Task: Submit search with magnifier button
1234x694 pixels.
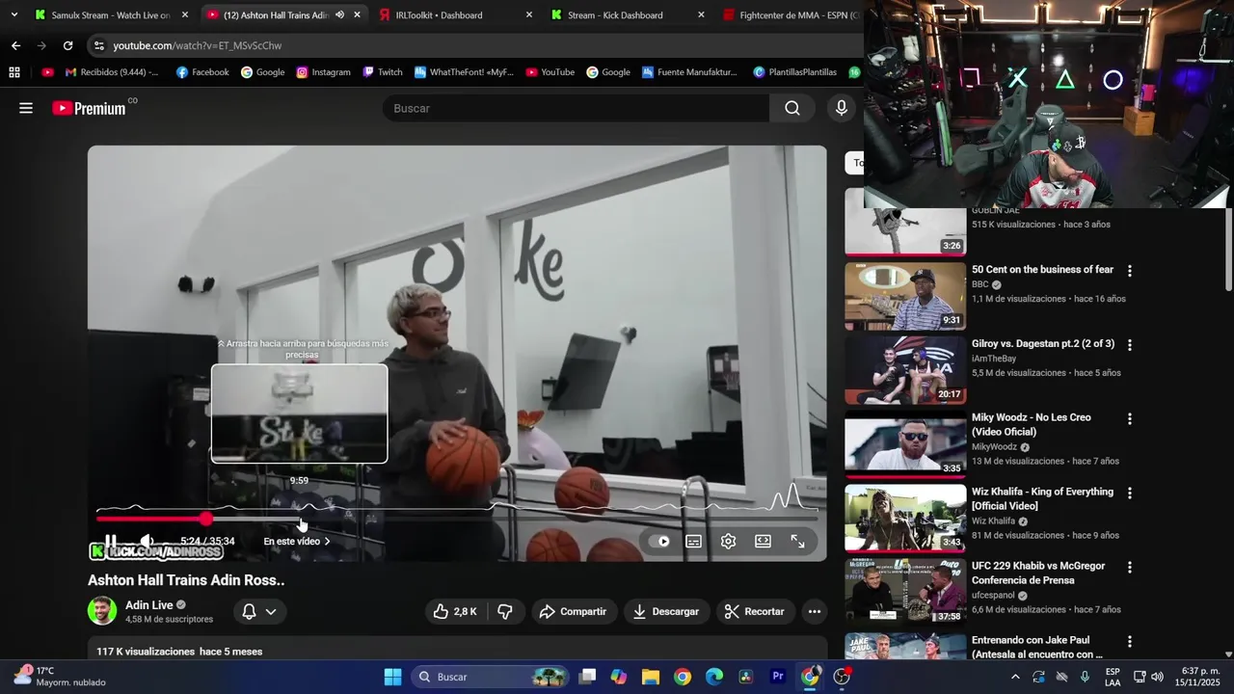Action: [792, 108]
